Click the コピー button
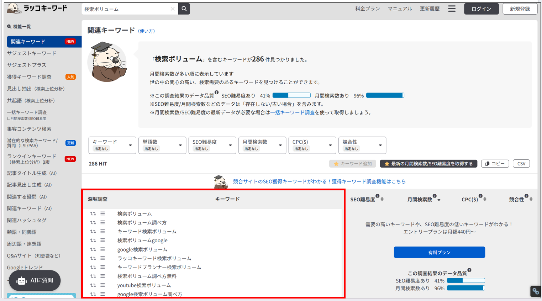Screen dimensions: 542x301 pos(495,164)
